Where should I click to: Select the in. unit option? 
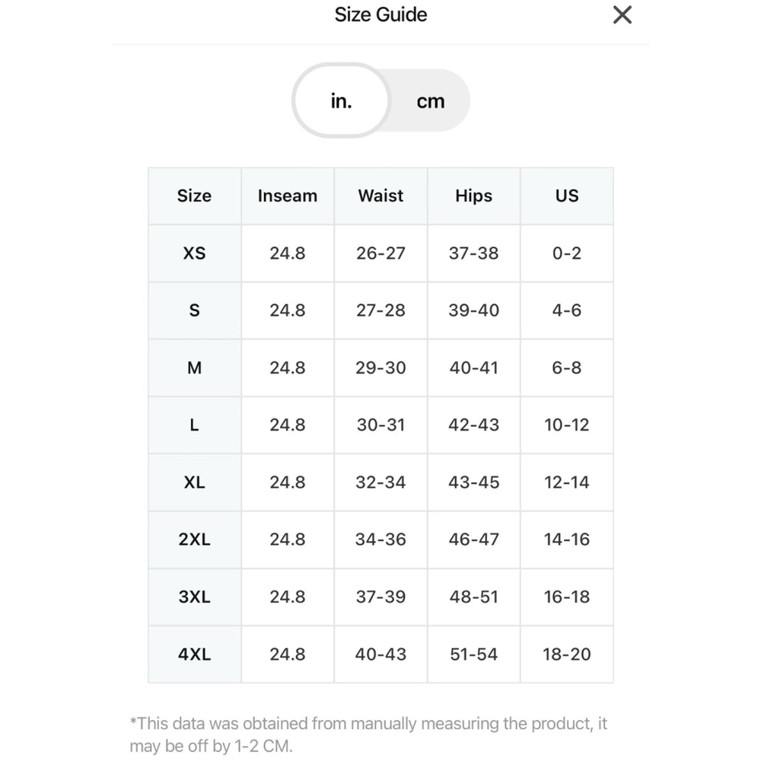341,100
